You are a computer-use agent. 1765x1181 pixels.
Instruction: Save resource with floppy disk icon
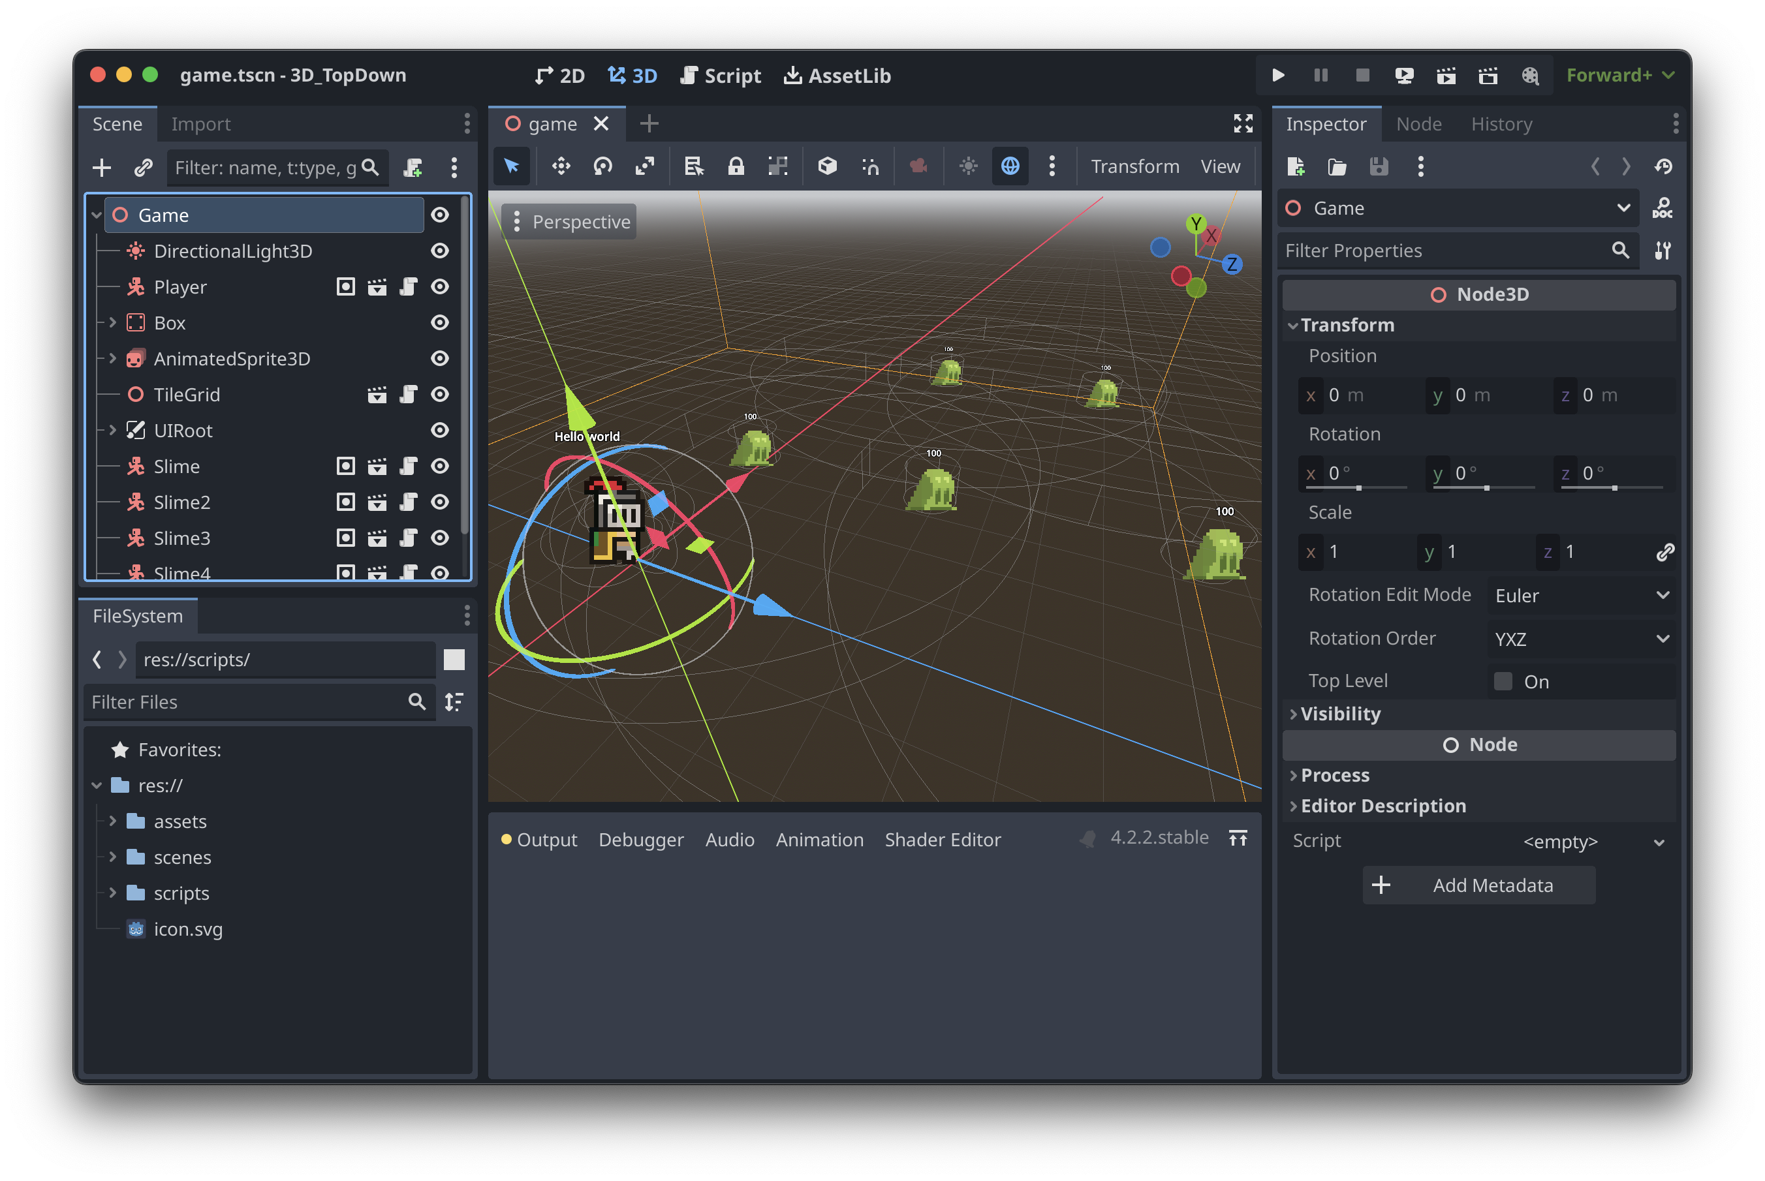(1379, 166)
